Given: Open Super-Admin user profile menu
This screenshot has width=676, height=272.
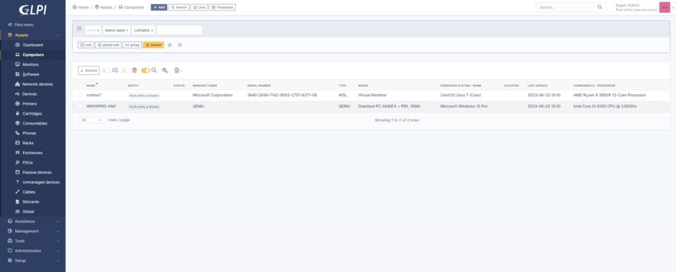Looking at the screenshot, I should [x=643, y=7].
